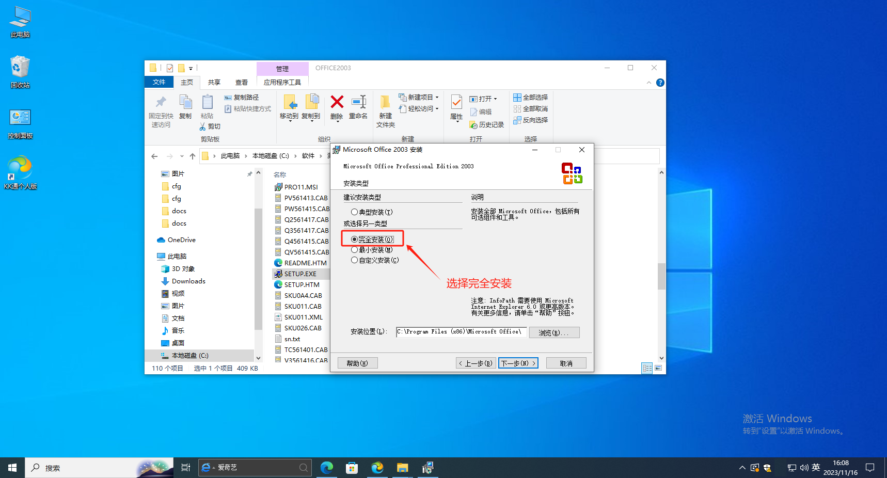Select OneDrive in navigation pane
Viewport: 887px width, 478px height.
click(x=181, y=240)
